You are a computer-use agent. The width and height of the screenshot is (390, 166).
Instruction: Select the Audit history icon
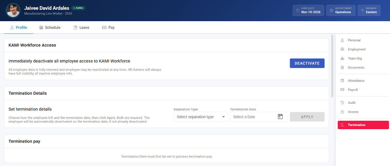[x=342, y=103]
